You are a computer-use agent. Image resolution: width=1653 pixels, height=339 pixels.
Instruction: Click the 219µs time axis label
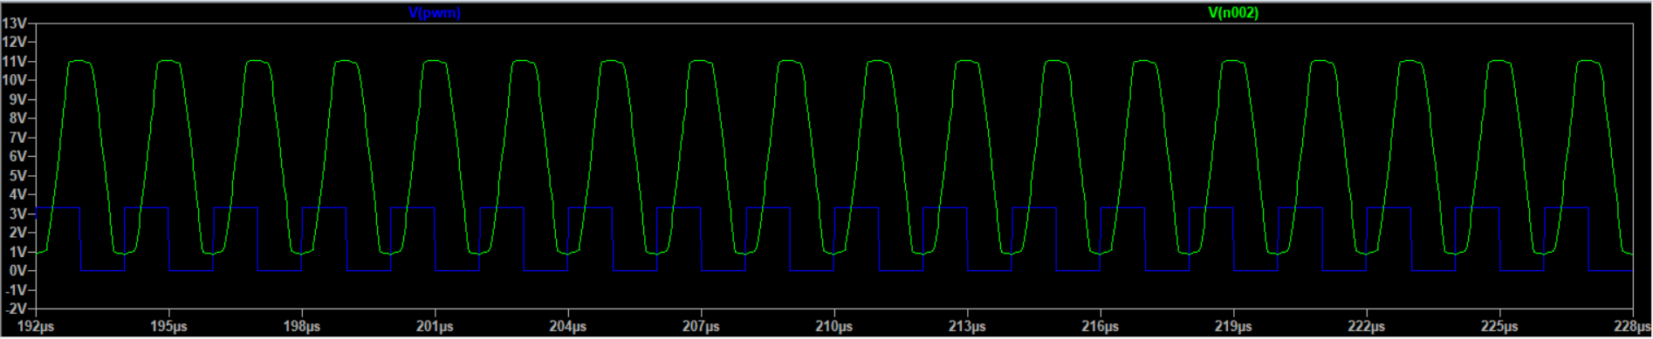(1233, 327)
